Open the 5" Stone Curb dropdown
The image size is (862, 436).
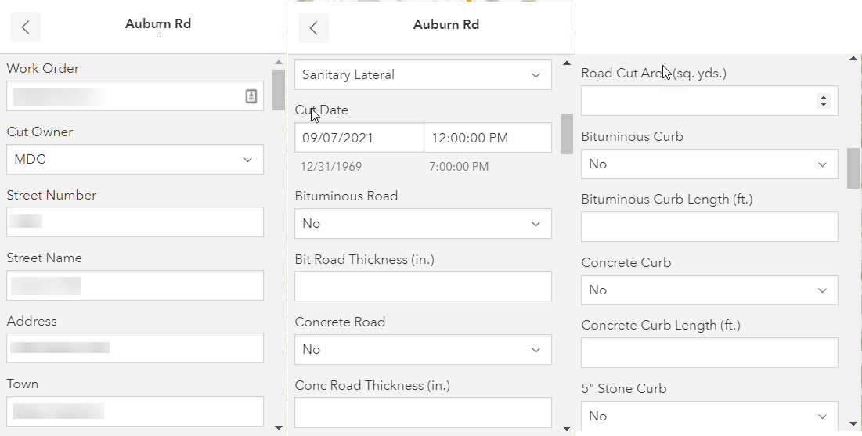coord(709,416)
